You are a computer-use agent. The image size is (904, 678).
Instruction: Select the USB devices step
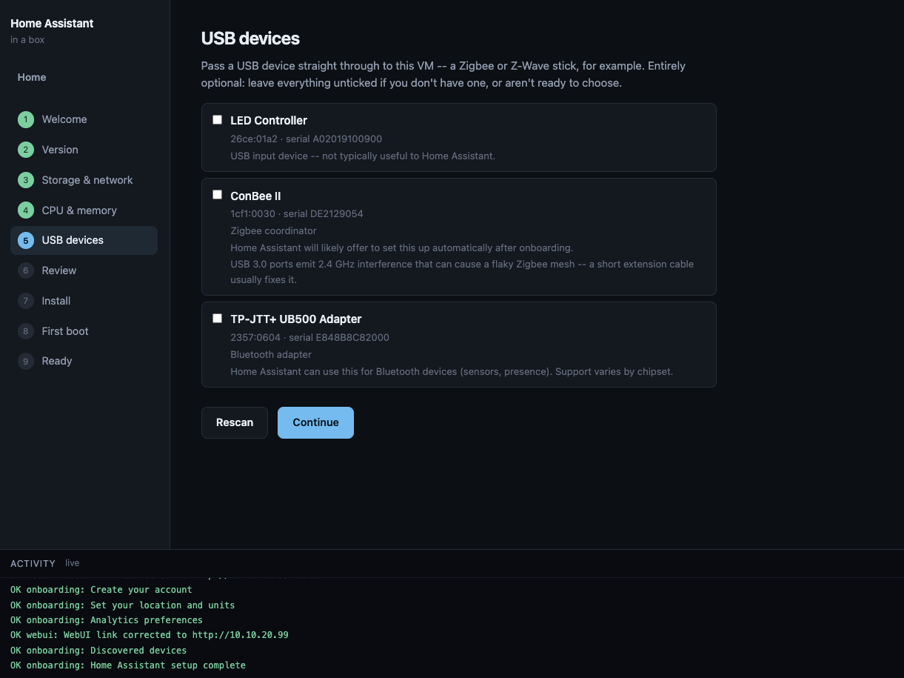(x=84, y=240)
